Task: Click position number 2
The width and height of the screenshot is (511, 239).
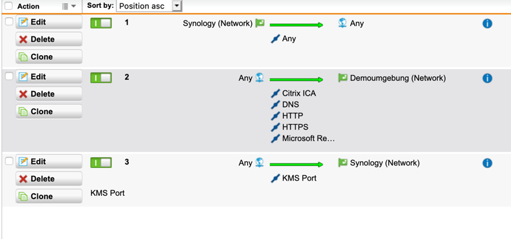Action: coord(127,78)
